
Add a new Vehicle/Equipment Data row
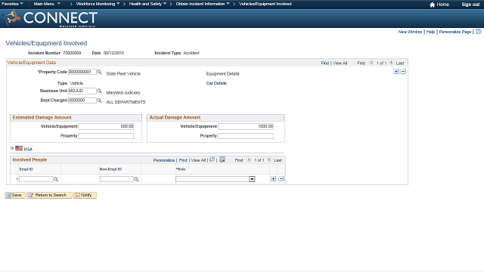click(x=396, y=72)
